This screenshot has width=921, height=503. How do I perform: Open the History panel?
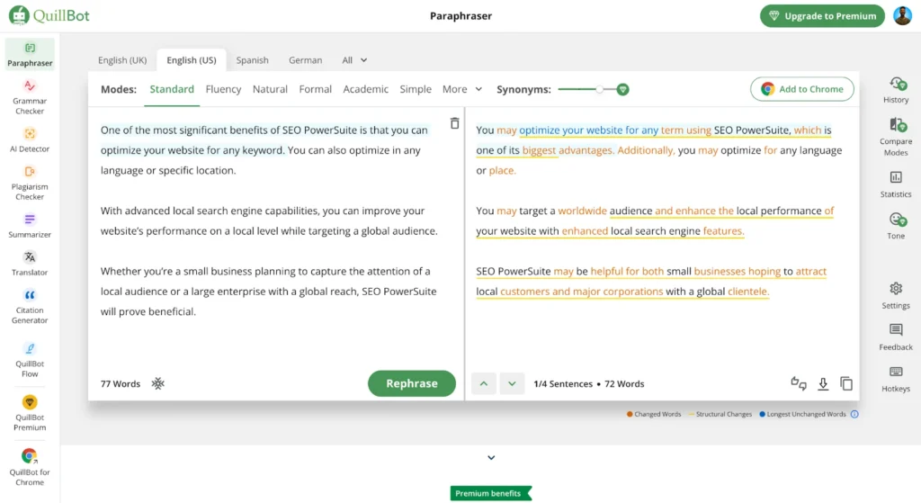(x=896, y=89)
